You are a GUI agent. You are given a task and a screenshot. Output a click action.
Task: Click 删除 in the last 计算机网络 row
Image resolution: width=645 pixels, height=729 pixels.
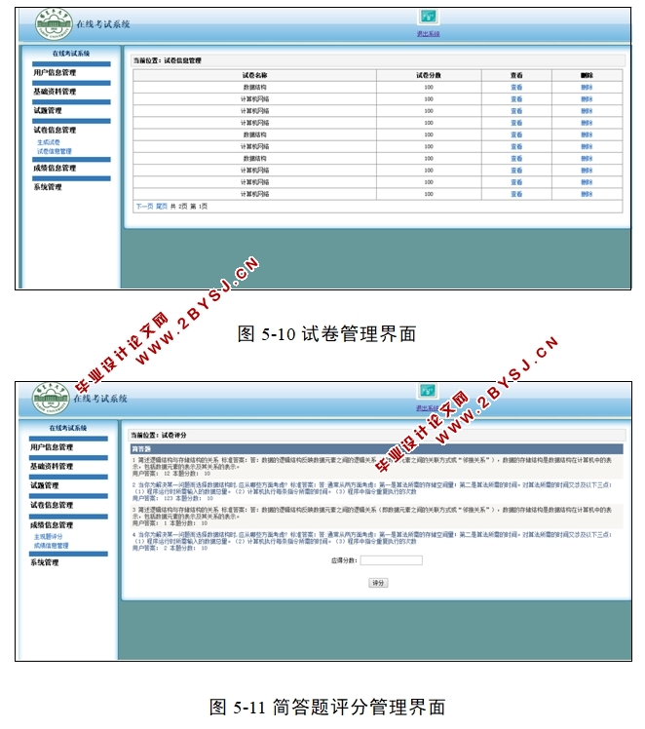click(x=587, y=194)
